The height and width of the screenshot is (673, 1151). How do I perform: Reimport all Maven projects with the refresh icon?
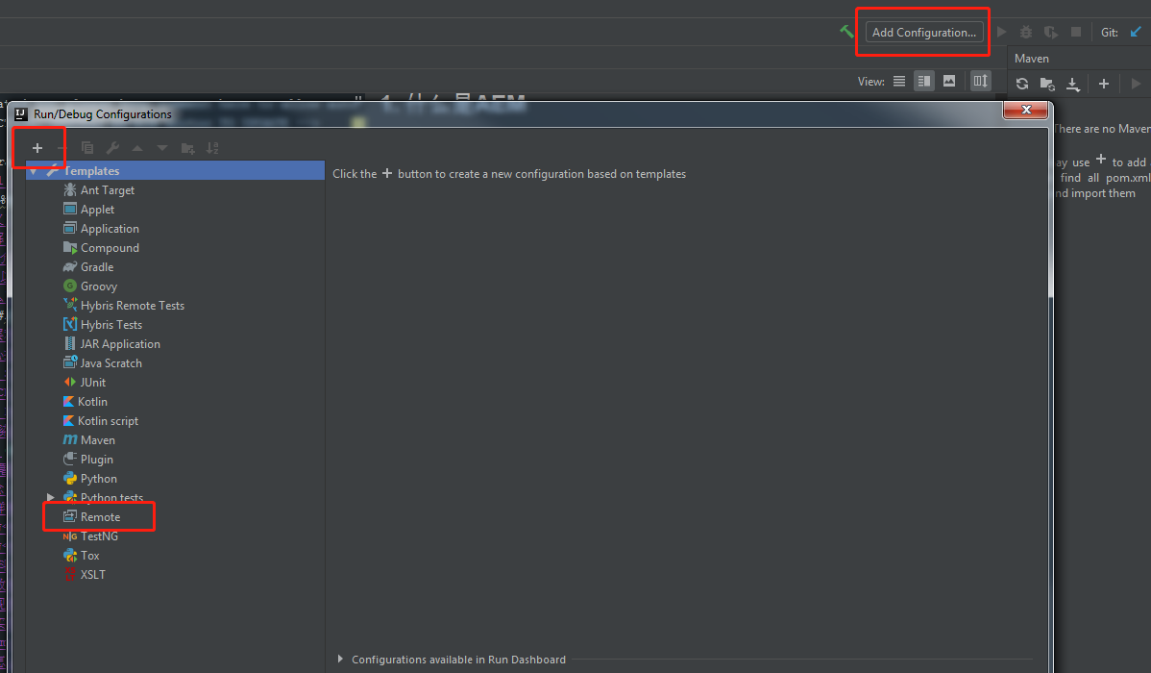click(1022, 84)
